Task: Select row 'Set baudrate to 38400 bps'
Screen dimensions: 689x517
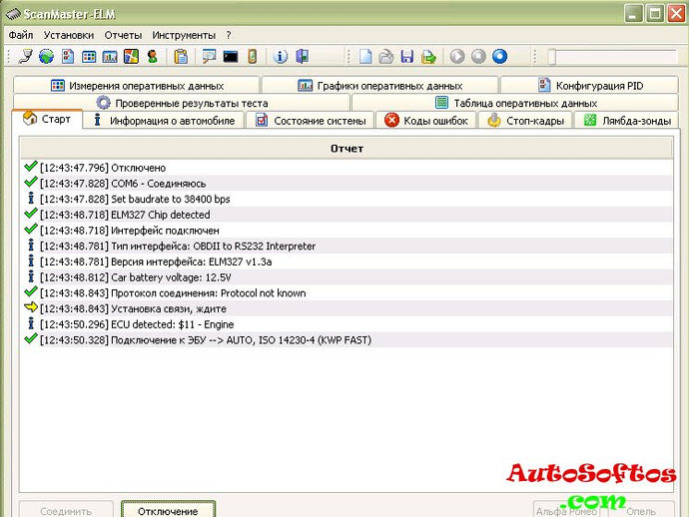Action: point(346,199)
